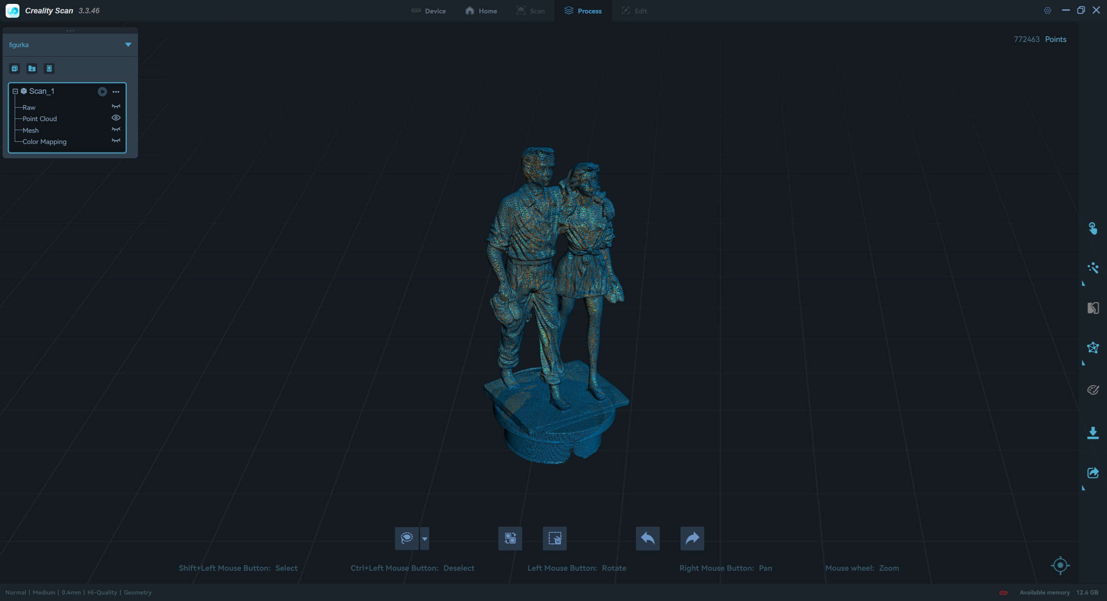The height and width of the screenshot is (601, 1107).
Task: Open the Scan_1 more options menu
Action: [x=116, y=92]
